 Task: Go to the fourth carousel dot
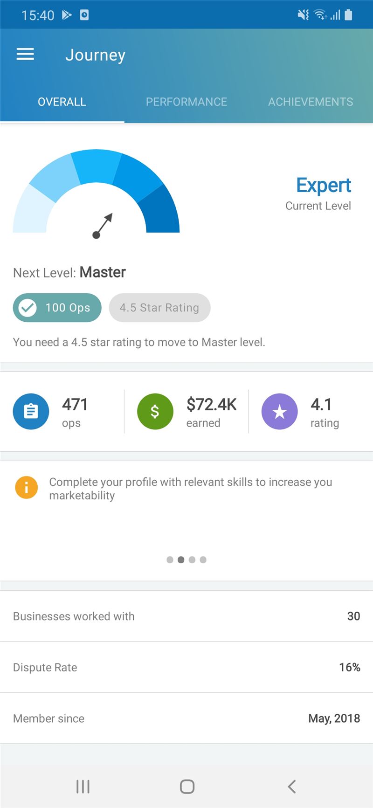coord(203,559)
